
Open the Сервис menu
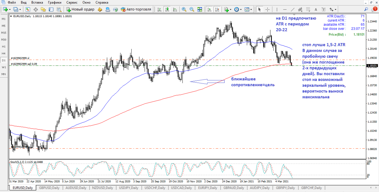[72, 2]
